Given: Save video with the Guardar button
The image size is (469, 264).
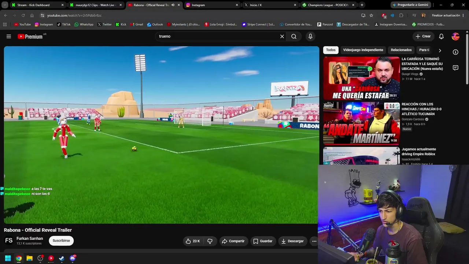Looking at the screenshot, I should click(x=263, y=241).
